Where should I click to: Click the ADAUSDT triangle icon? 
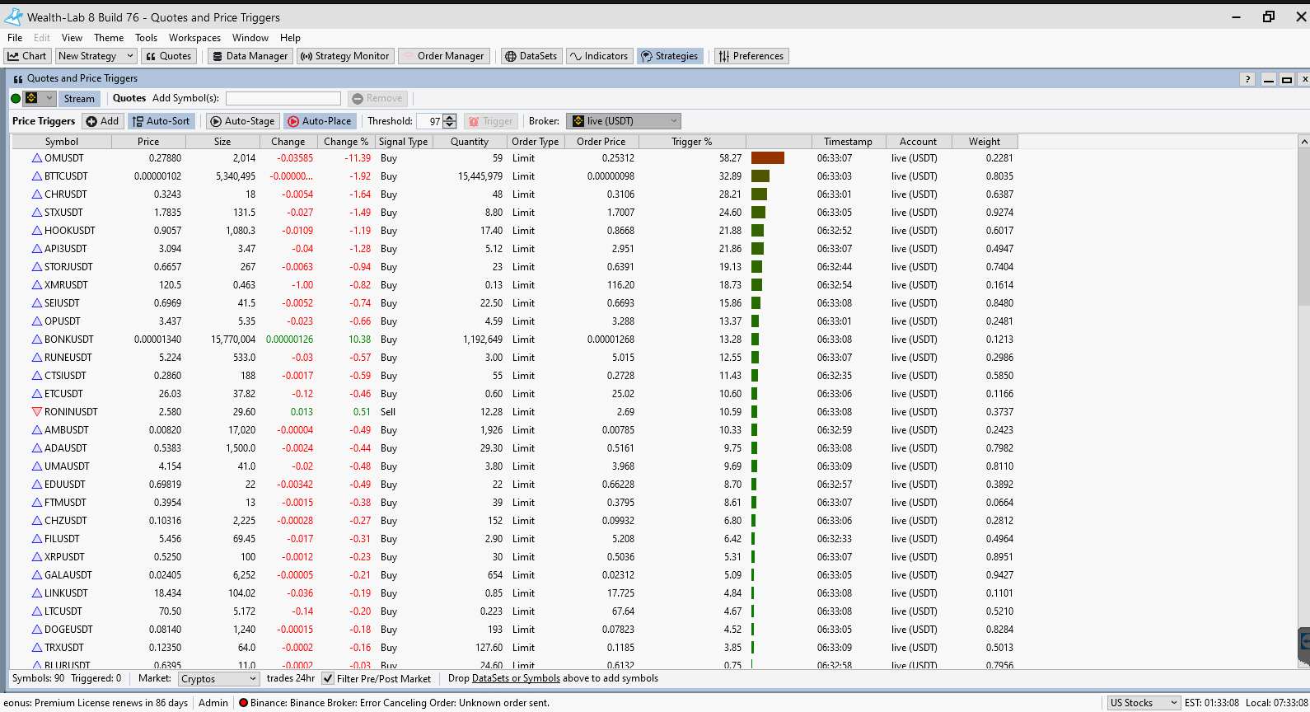tap(37, 448)
